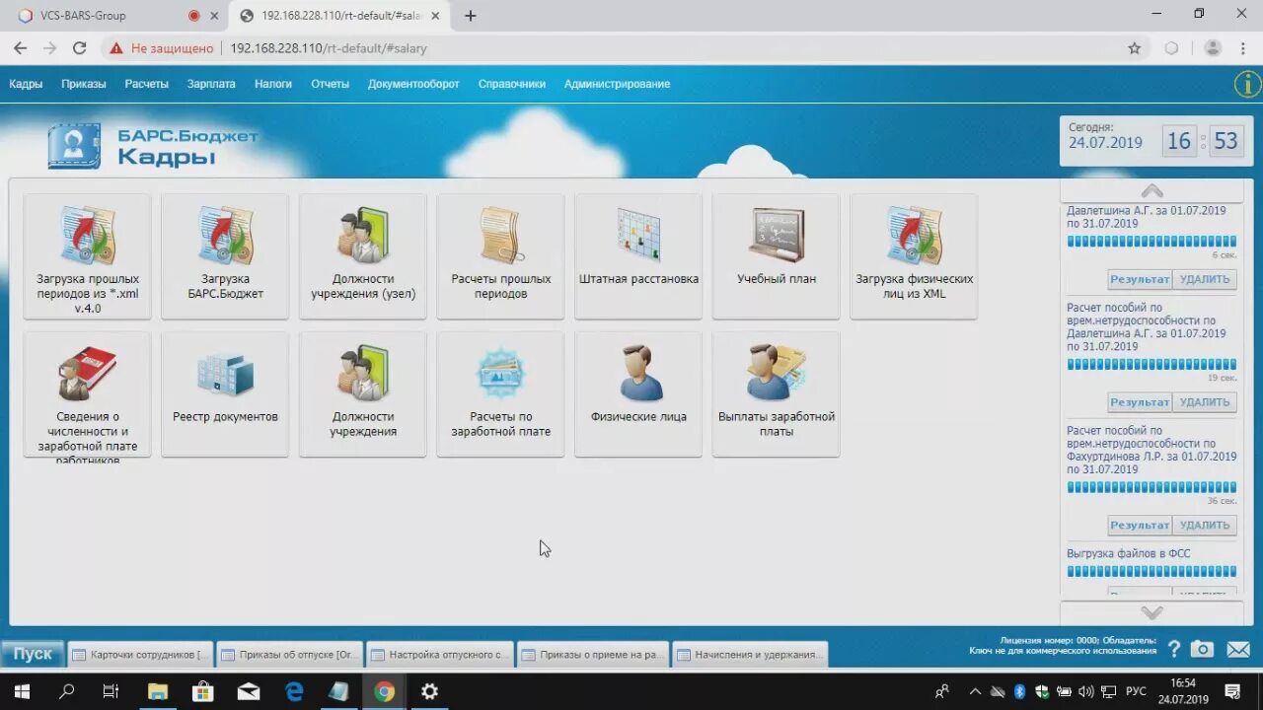Open Налоги menu

[x=273, y=84]
